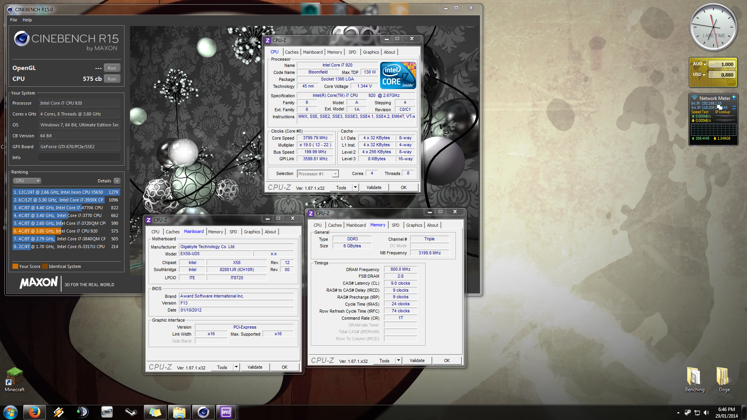The height and width of the screenshot is (420, 747).
Task: Click the silver X taskbar icon
Action: pos(107,412)
